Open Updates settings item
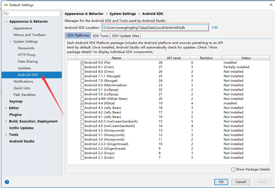Viewport: 275px width, 188px height. tap(24, 68)
